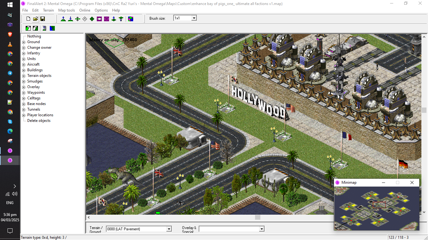Click the second dark green cliff drawing icon
The height and width of the screenshot is (240, 428).
[x=35, y=28]
